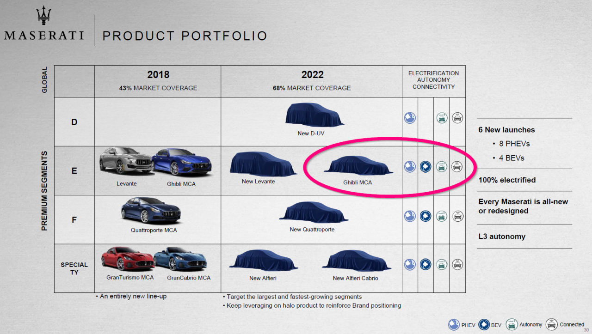592x334 pixels.
Task: Click the 2018 column heading
Action: (158, 75)
